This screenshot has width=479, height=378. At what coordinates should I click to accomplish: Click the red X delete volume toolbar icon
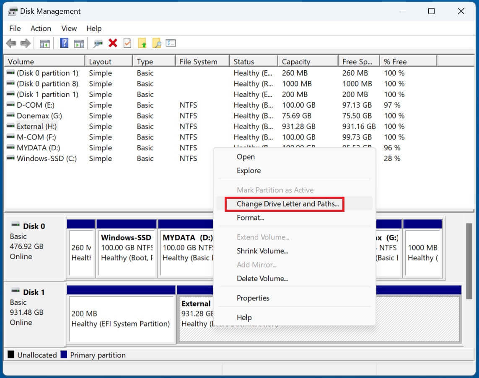pyautogui.click(x=113, y=43)
